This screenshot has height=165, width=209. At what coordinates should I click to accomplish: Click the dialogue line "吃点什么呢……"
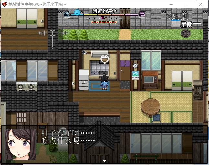point(68,141)
